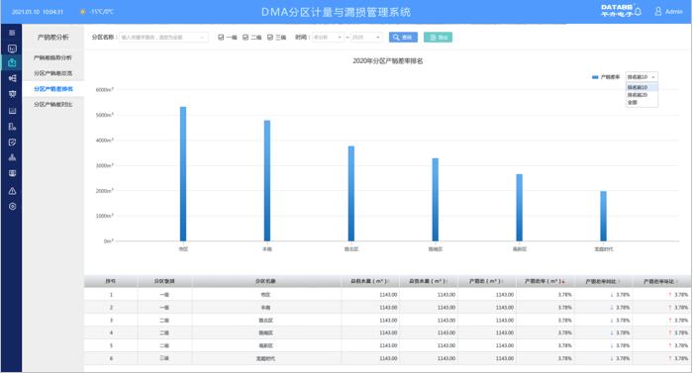Sort by the 产销差 (m³) column header
Viewport: 693px width, 373px height.
[486, 281]
